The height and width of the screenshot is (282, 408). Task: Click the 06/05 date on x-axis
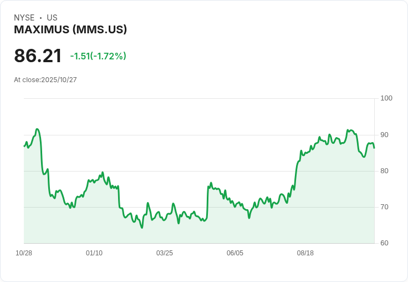click(x=235, y=253)
